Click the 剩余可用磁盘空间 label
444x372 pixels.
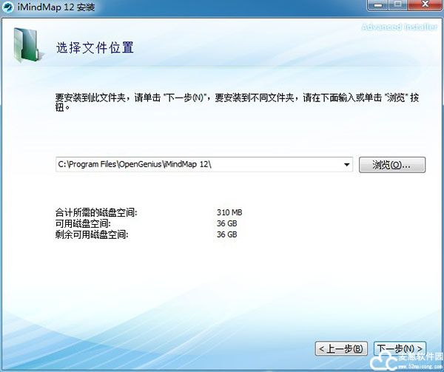[x=92, y=234]
